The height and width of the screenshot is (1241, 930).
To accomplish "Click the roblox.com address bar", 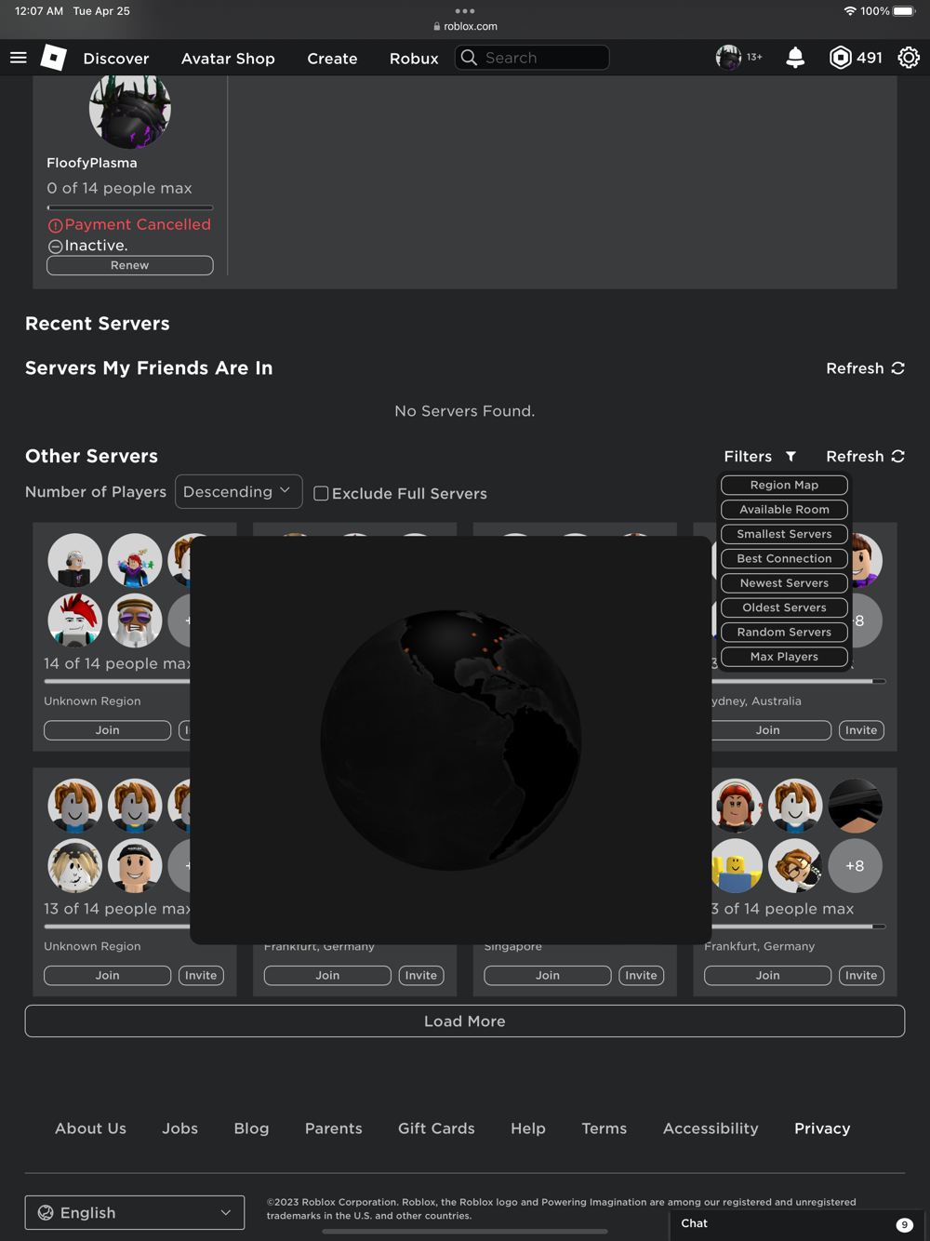I will [465, 27].
